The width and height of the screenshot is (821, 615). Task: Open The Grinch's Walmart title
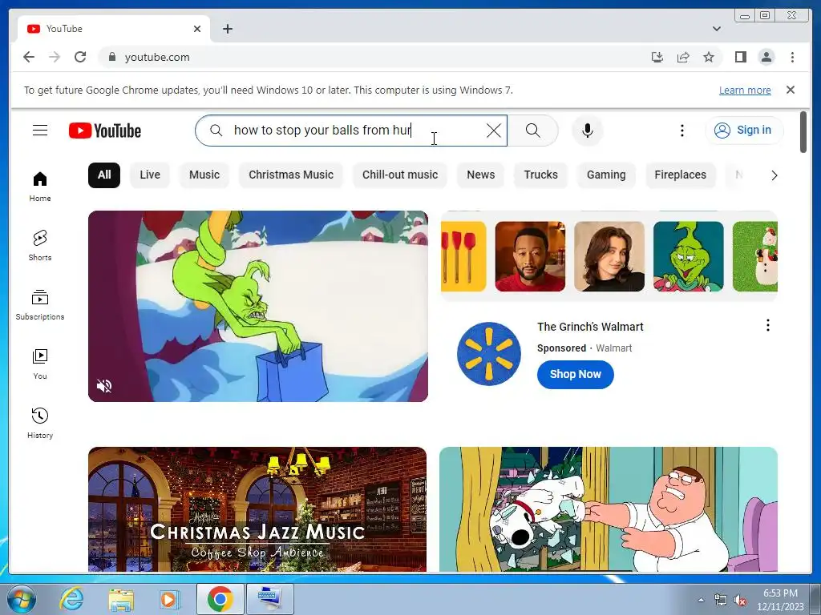(590, 327)
